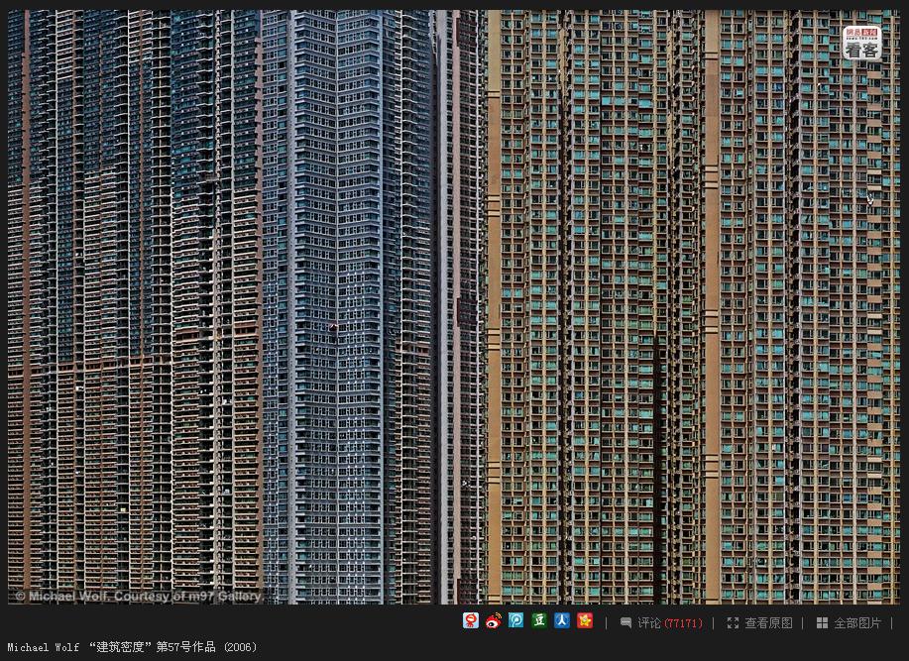Click the comment speech bubble icon
The height and width of the screenshot is (661, 909).
(x=625, y=622)
